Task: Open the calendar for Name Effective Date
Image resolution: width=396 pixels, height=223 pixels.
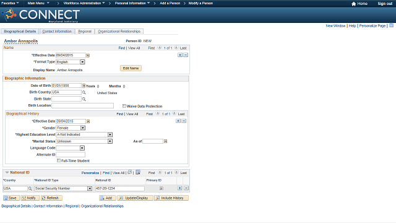Action: [x=88, y=55]
